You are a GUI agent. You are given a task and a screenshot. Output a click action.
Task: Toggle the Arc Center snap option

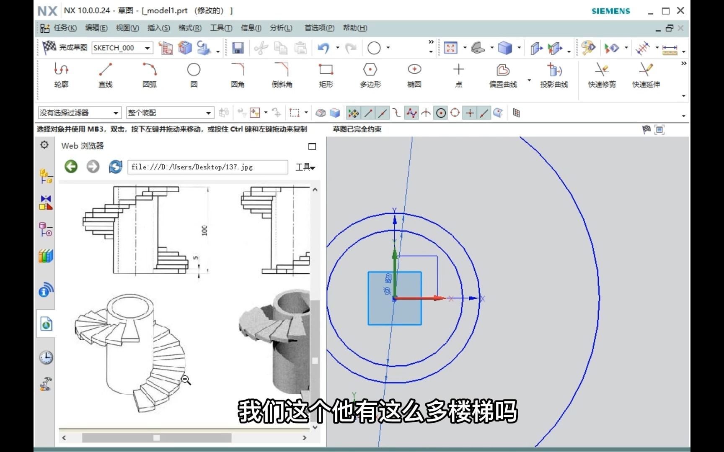441,113
